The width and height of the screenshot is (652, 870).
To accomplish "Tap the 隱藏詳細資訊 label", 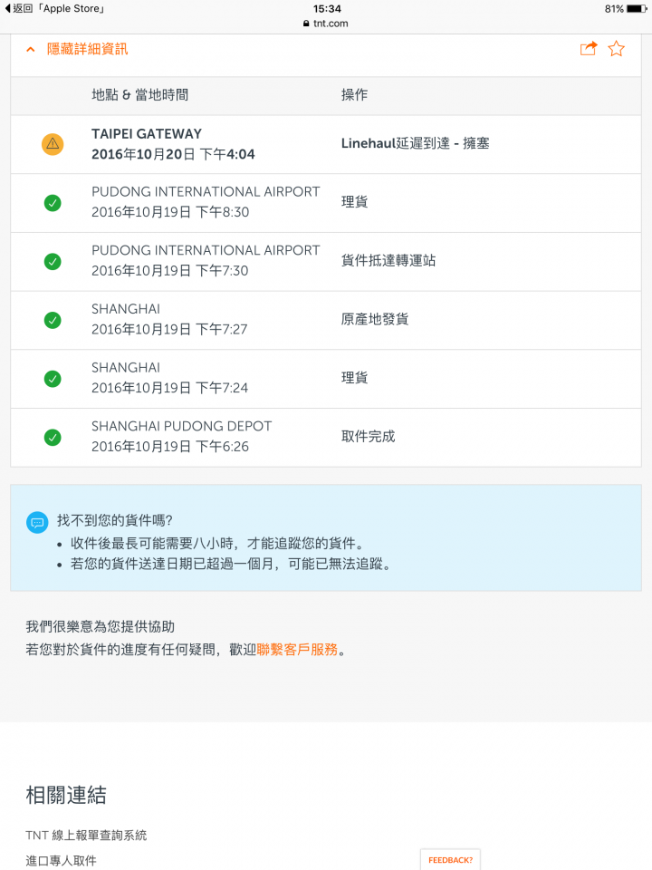I will (x=88, y=49).
